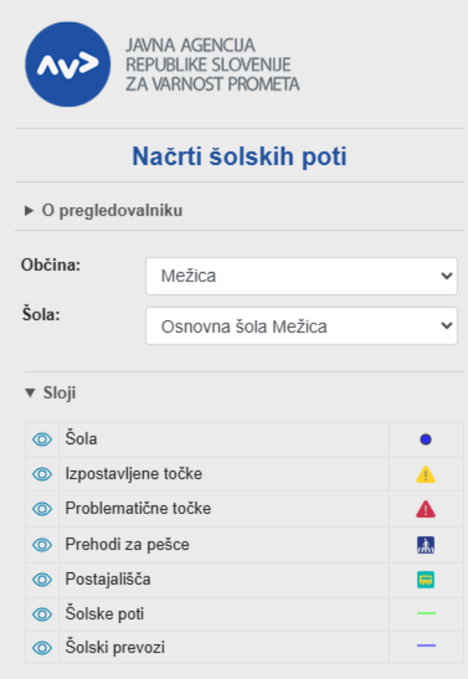
Task: Open the Občina dropdown showing Mežica
Action: click(301, 276)
